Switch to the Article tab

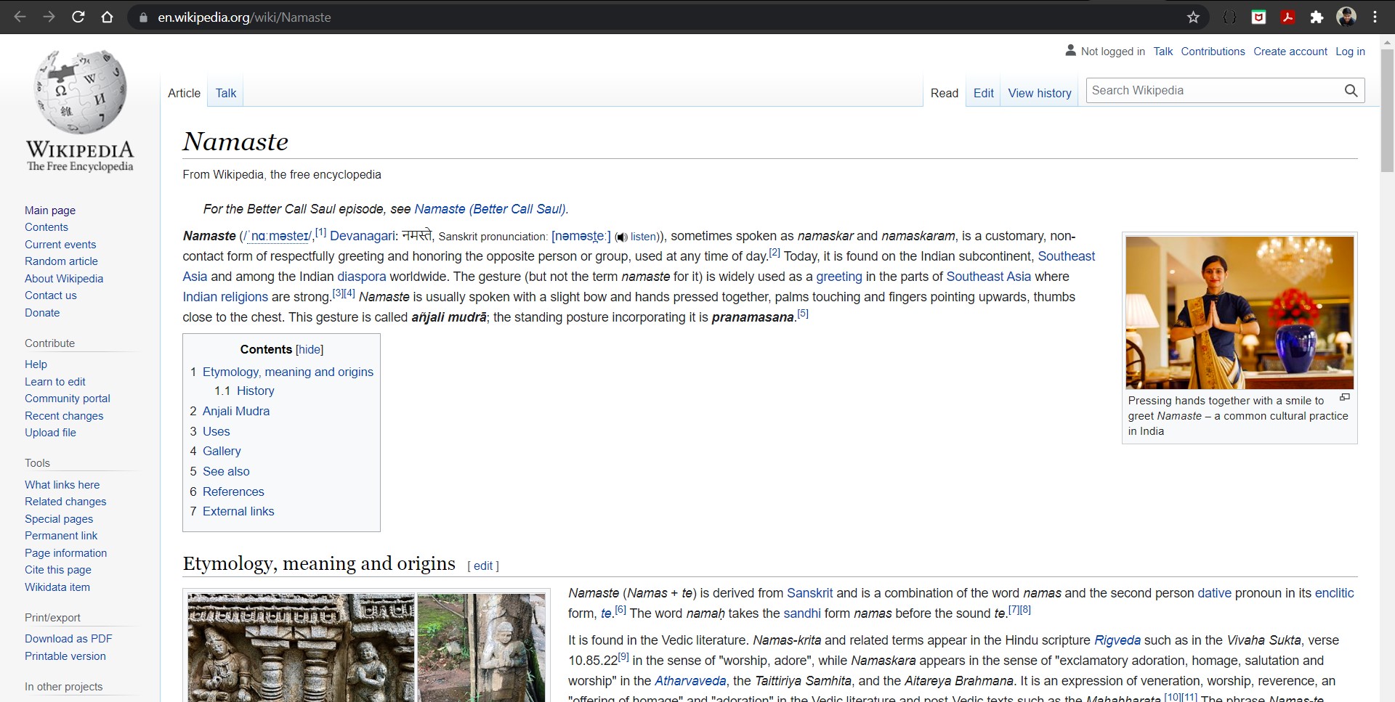coord(184,93)
